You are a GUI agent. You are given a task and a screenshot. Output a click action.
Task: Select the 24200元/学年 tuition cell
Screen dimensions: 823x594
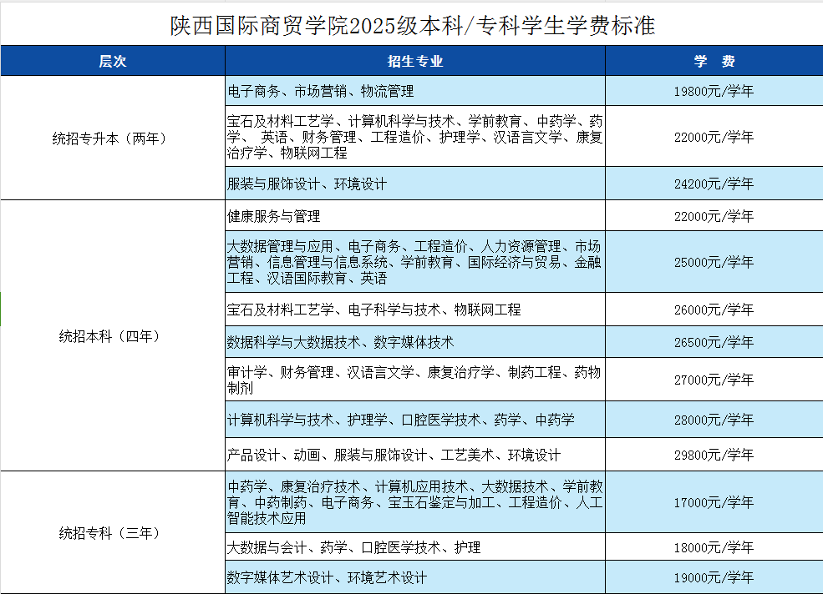click(x=714, y=184)
